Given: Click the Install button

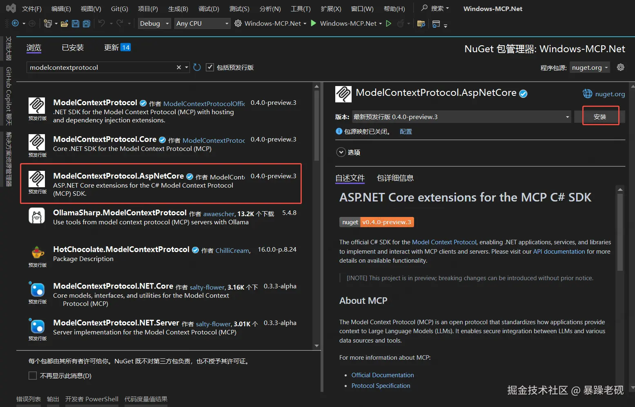Looking at the screenshot, I should point(600,117).
